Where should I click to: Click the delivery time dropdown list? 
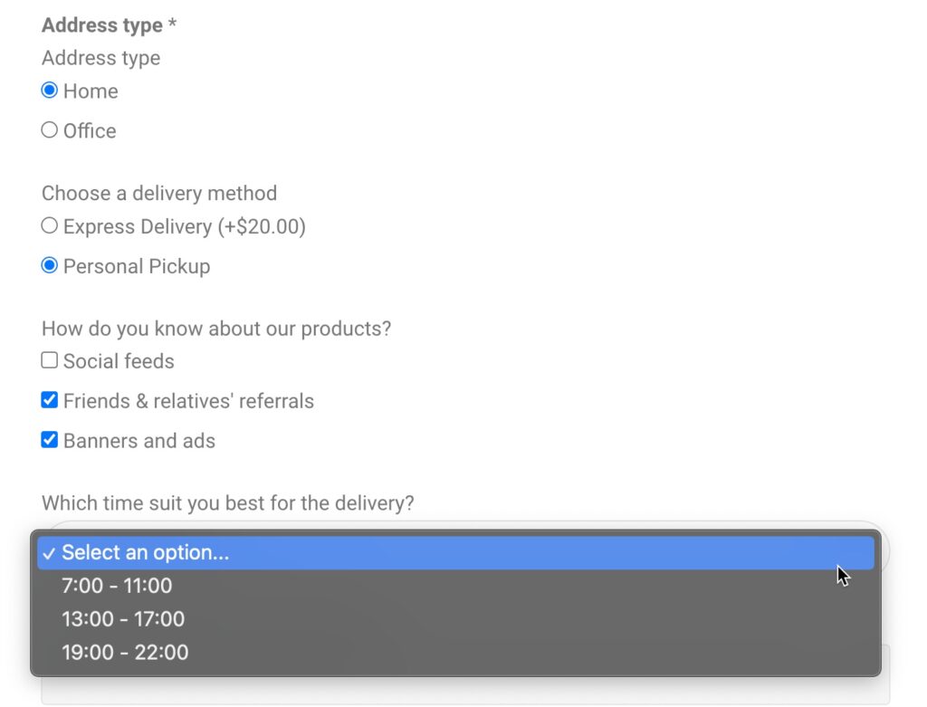(x=453, y=602)
